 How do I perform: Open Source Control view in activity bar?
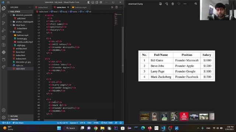(x=4, y=23)
